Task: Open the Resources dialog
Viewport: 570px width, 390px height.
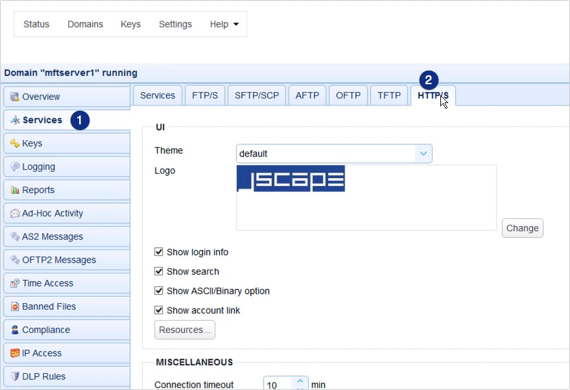Action: coord(184,330)
